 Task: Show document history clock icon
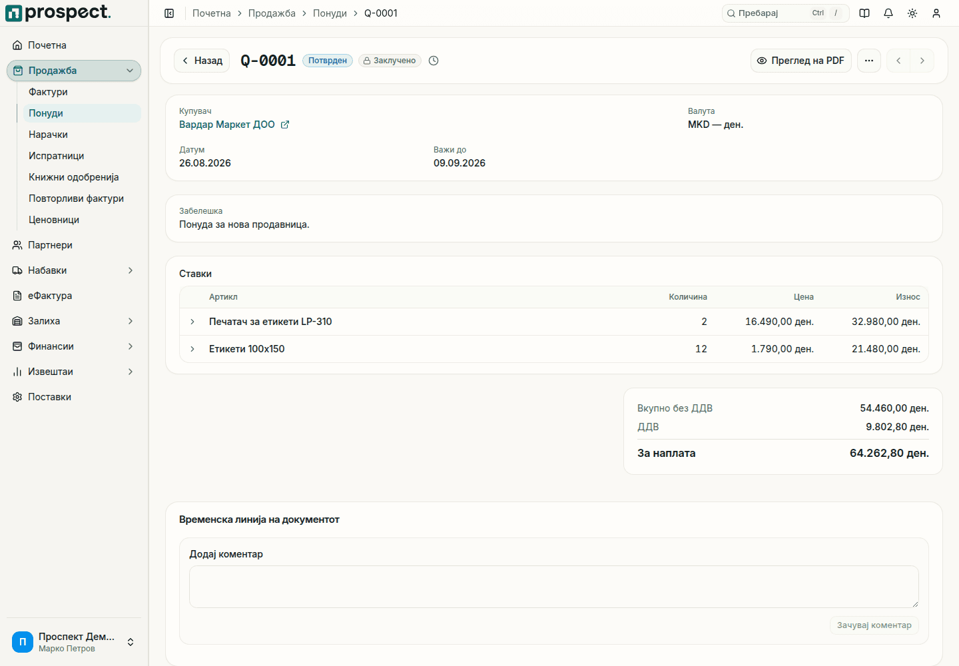[x=434, y=61]
